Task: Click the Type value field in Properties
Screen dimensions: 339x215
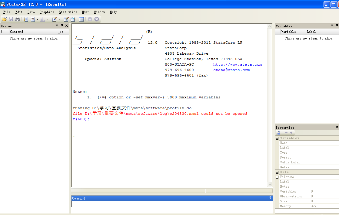Action: pos(324,152)
